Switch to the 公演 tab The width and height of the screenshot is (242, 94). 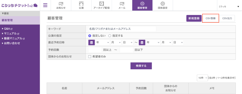(81, 5)
